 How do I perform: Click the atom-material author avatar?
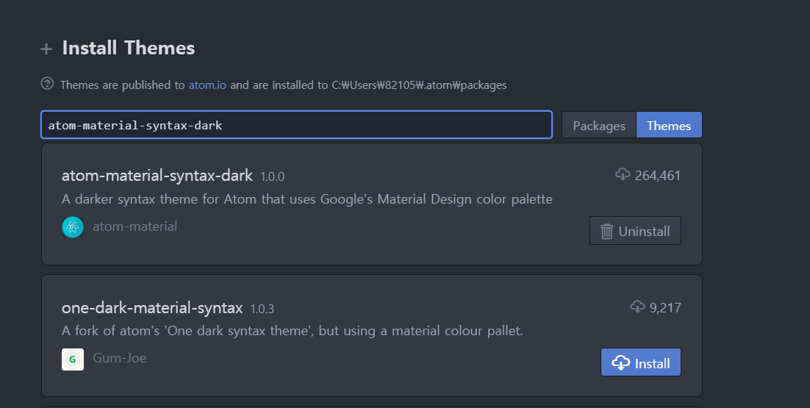73,227
